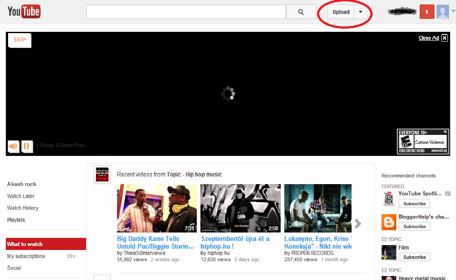Image resolution: width=456 pixels, height=280 pixels.
Task: Mute the ad with the speaker icon
Action: point(13,146)
